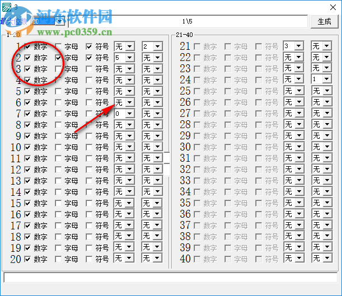Click disabled 字母 checkbox in row 25

click(x=228, y=91)
